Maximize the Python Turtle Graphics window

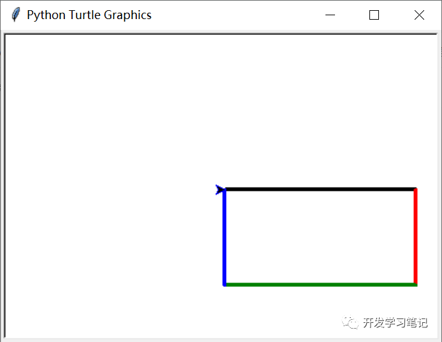(x=374, y=15)
